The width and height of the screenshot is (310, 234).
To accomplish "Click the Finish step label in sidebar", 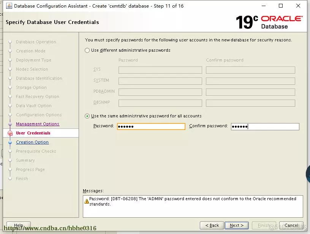I will [22, 179].
